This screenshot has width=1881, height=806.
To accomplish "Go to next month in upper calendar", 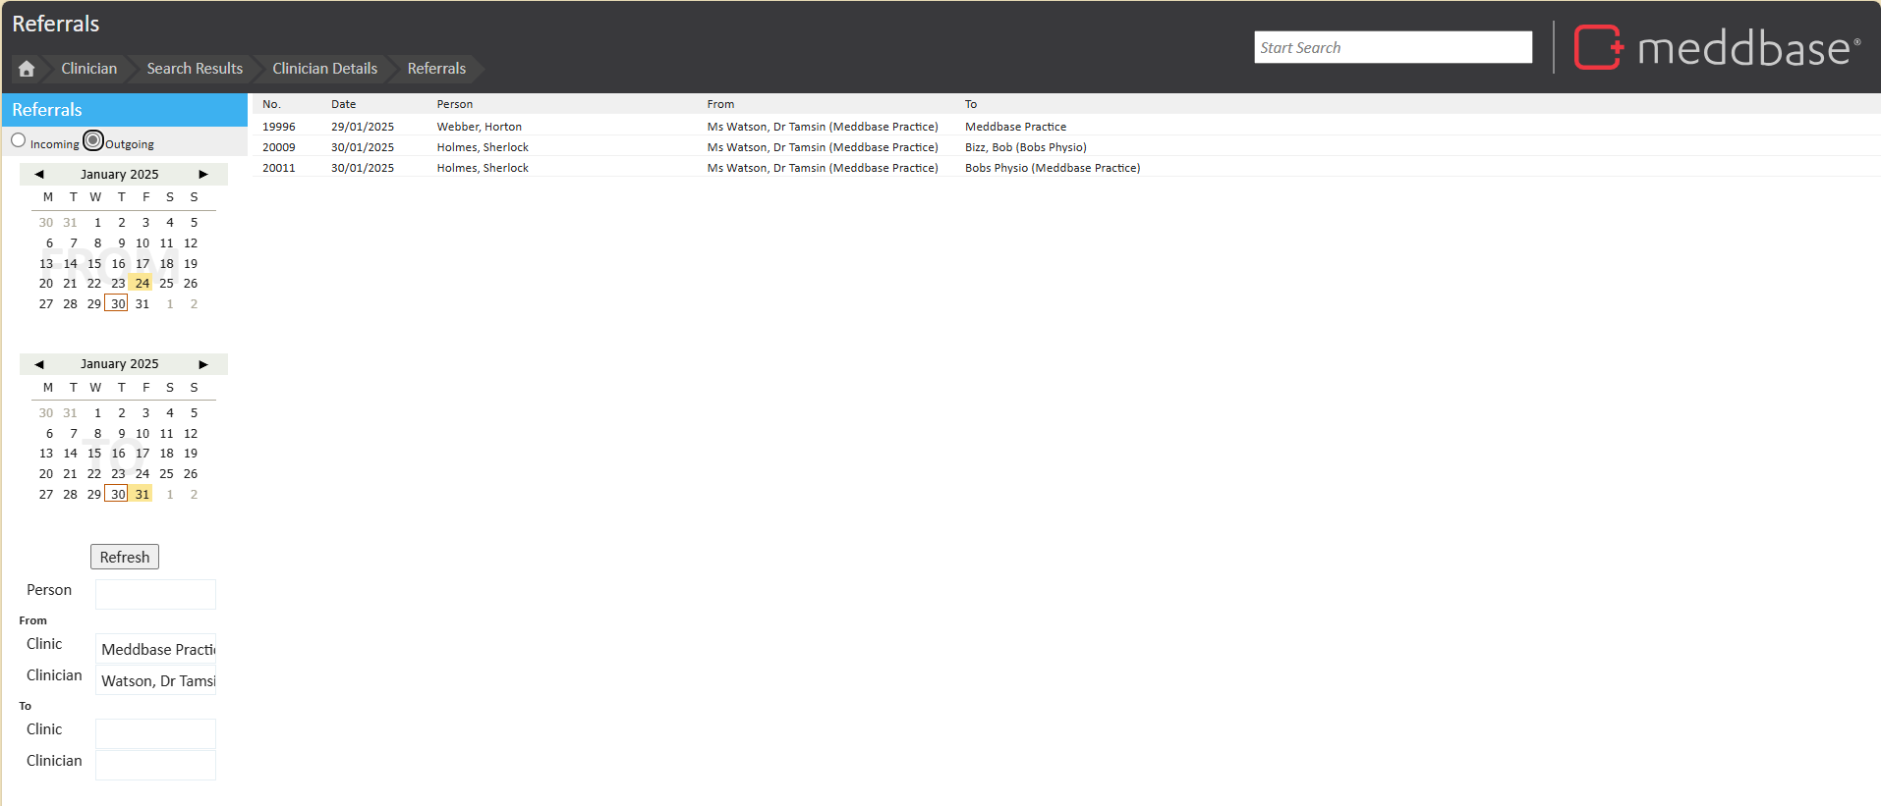I will [203, 174].
